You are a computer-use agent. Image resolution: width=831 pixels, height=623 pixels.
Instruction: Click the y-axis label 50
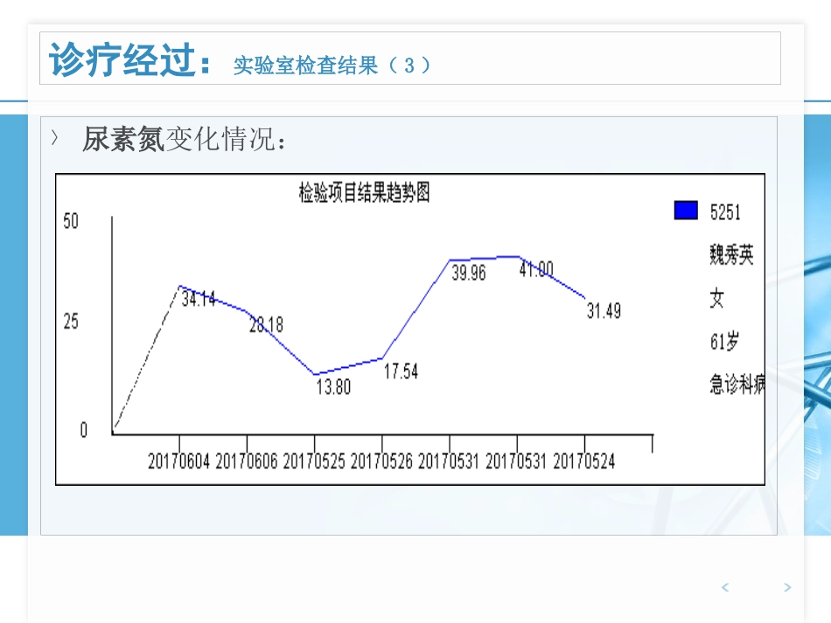pyautogui.click(x=71, y=221)
